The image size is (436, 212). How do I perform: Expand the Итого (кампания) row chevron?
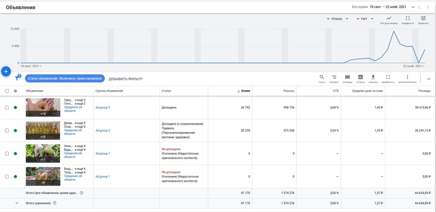(17, 203)
